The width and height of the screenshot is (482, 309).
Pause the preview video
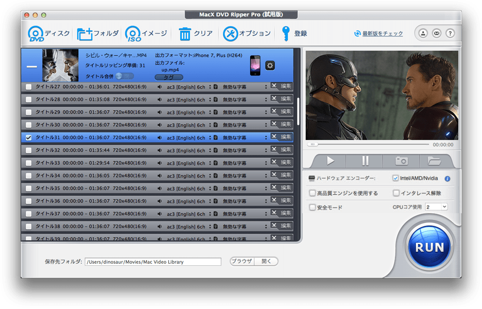pyautogui.click(x=365, y=161)
